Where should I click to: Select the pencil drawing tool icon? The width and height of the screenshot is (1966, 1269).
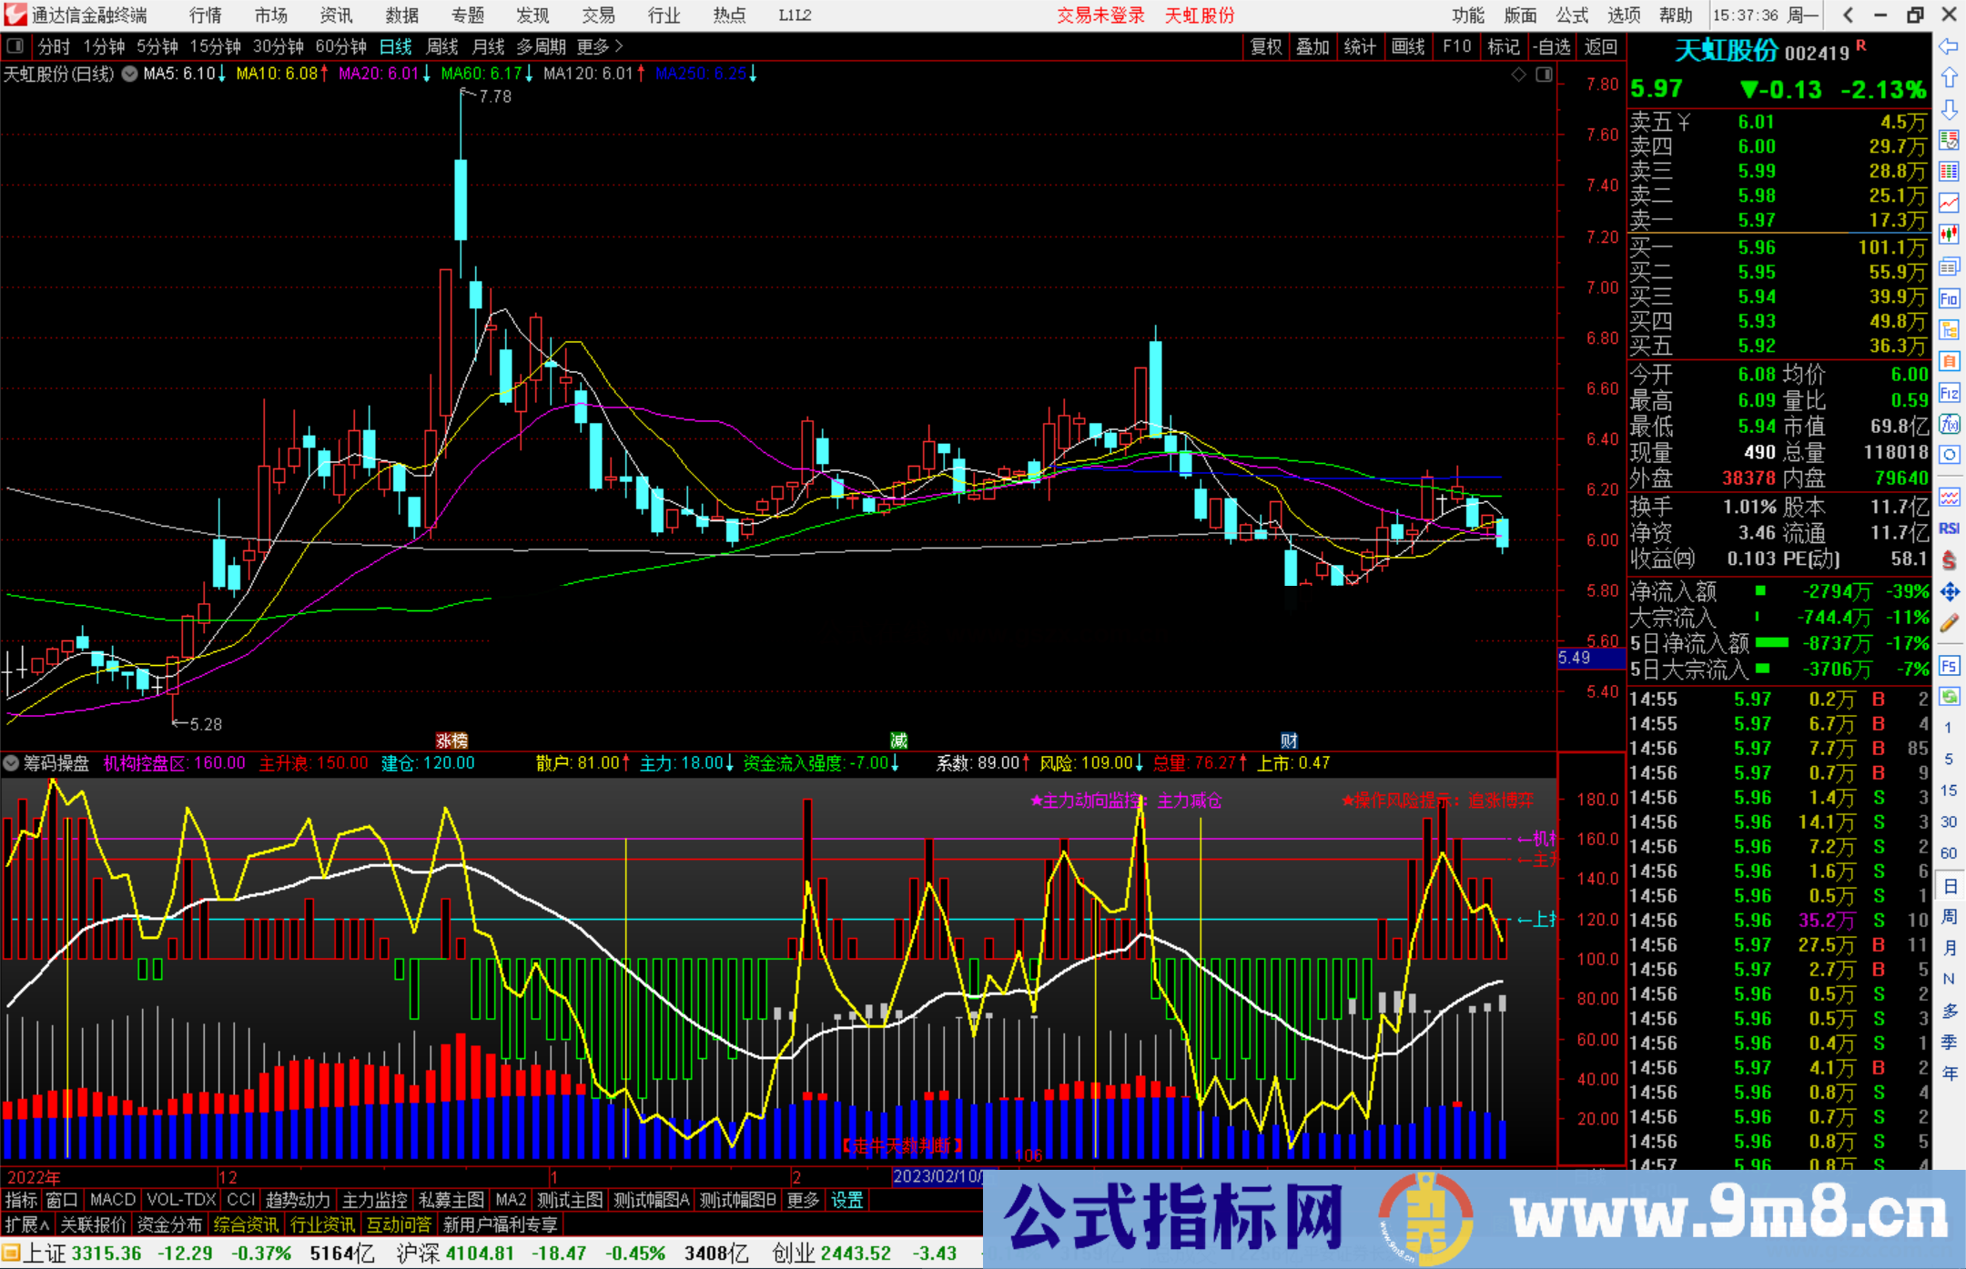(1949, 624)
